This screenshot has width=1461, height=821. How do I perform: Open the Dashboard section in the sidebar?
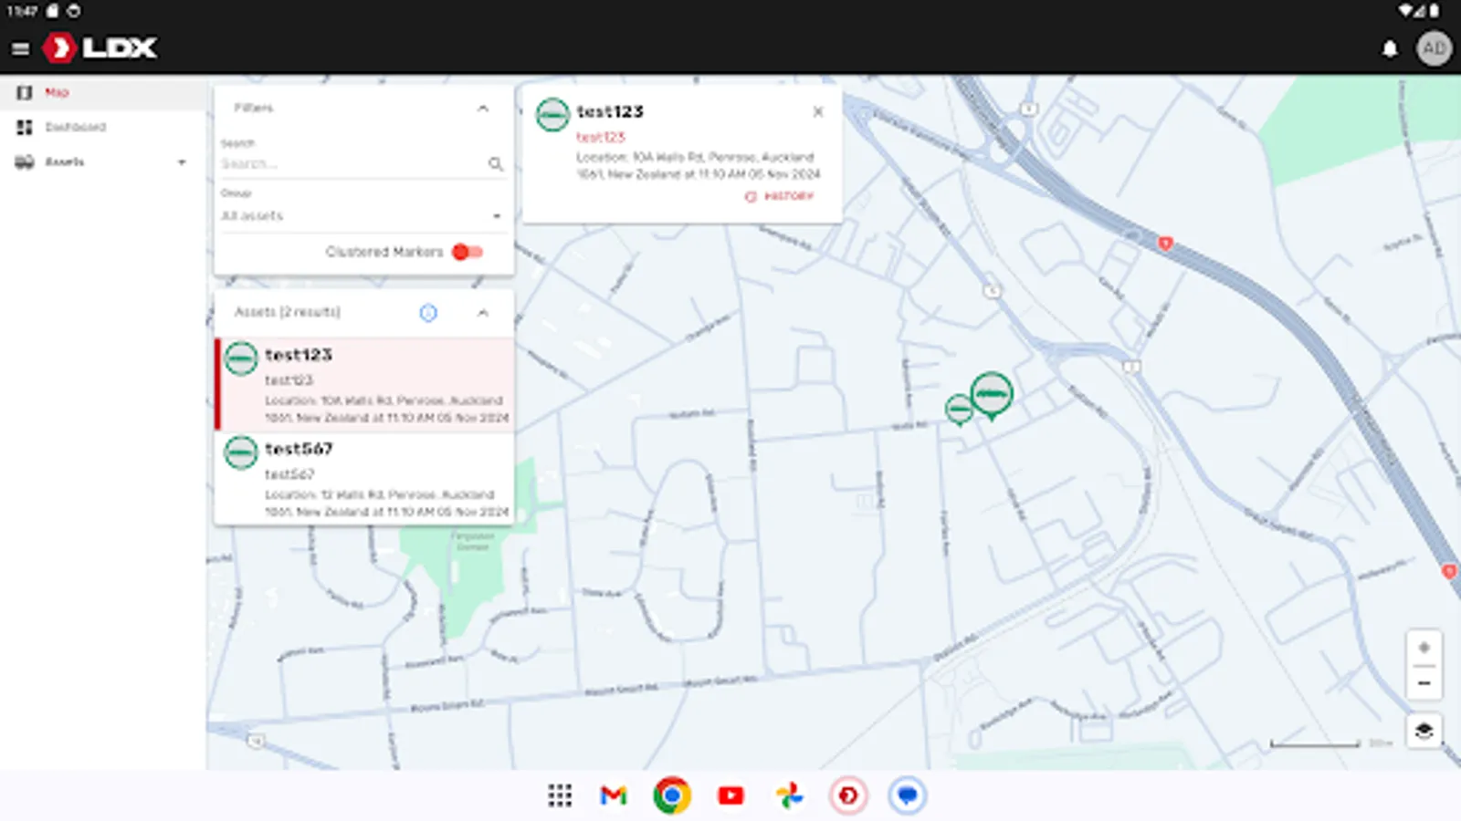pos(78,127)
